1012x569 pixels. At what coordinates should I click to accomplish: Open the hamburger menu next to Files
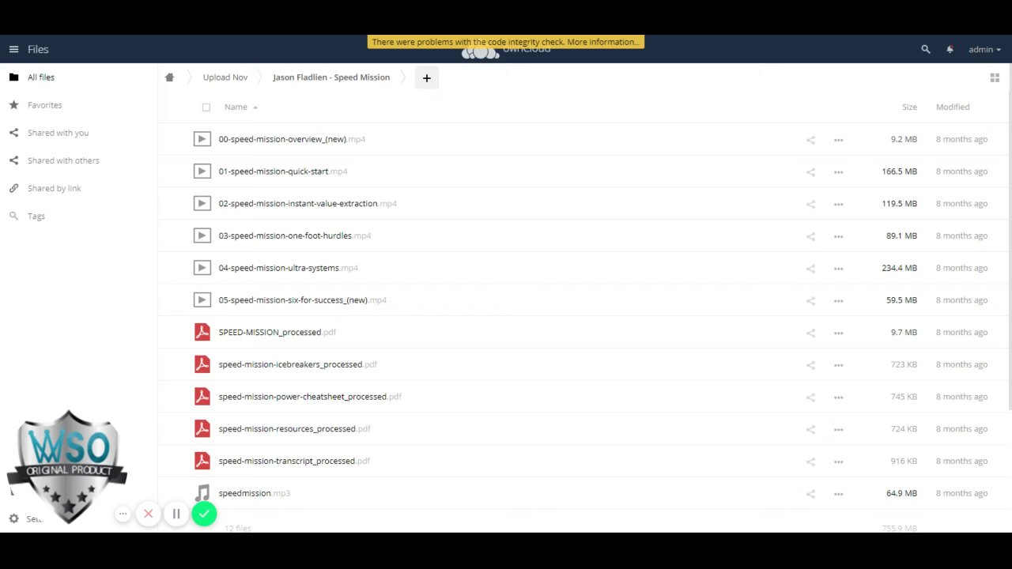13,49
